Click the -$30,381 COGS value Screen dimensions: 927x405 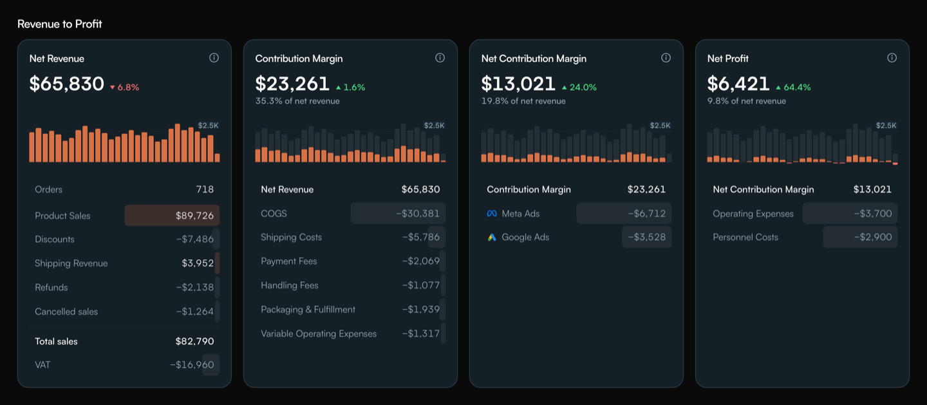click(418, 214)
